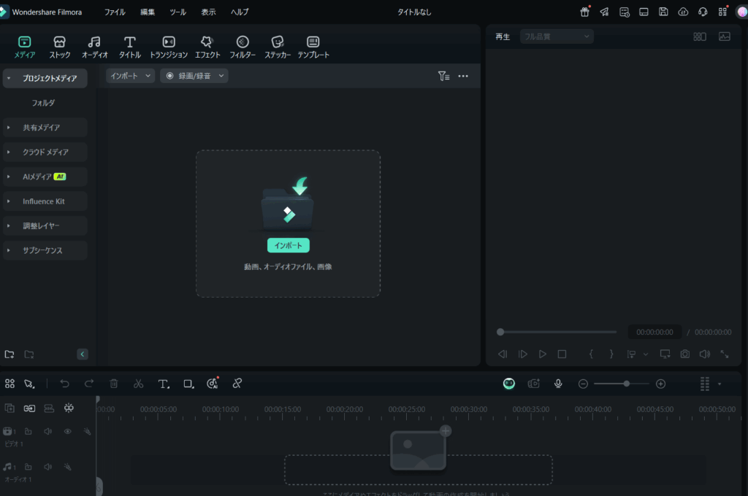Viewport: 748px width, 496px height.
Task: Open the 編集 menu
Action: (x=148, y=12)
